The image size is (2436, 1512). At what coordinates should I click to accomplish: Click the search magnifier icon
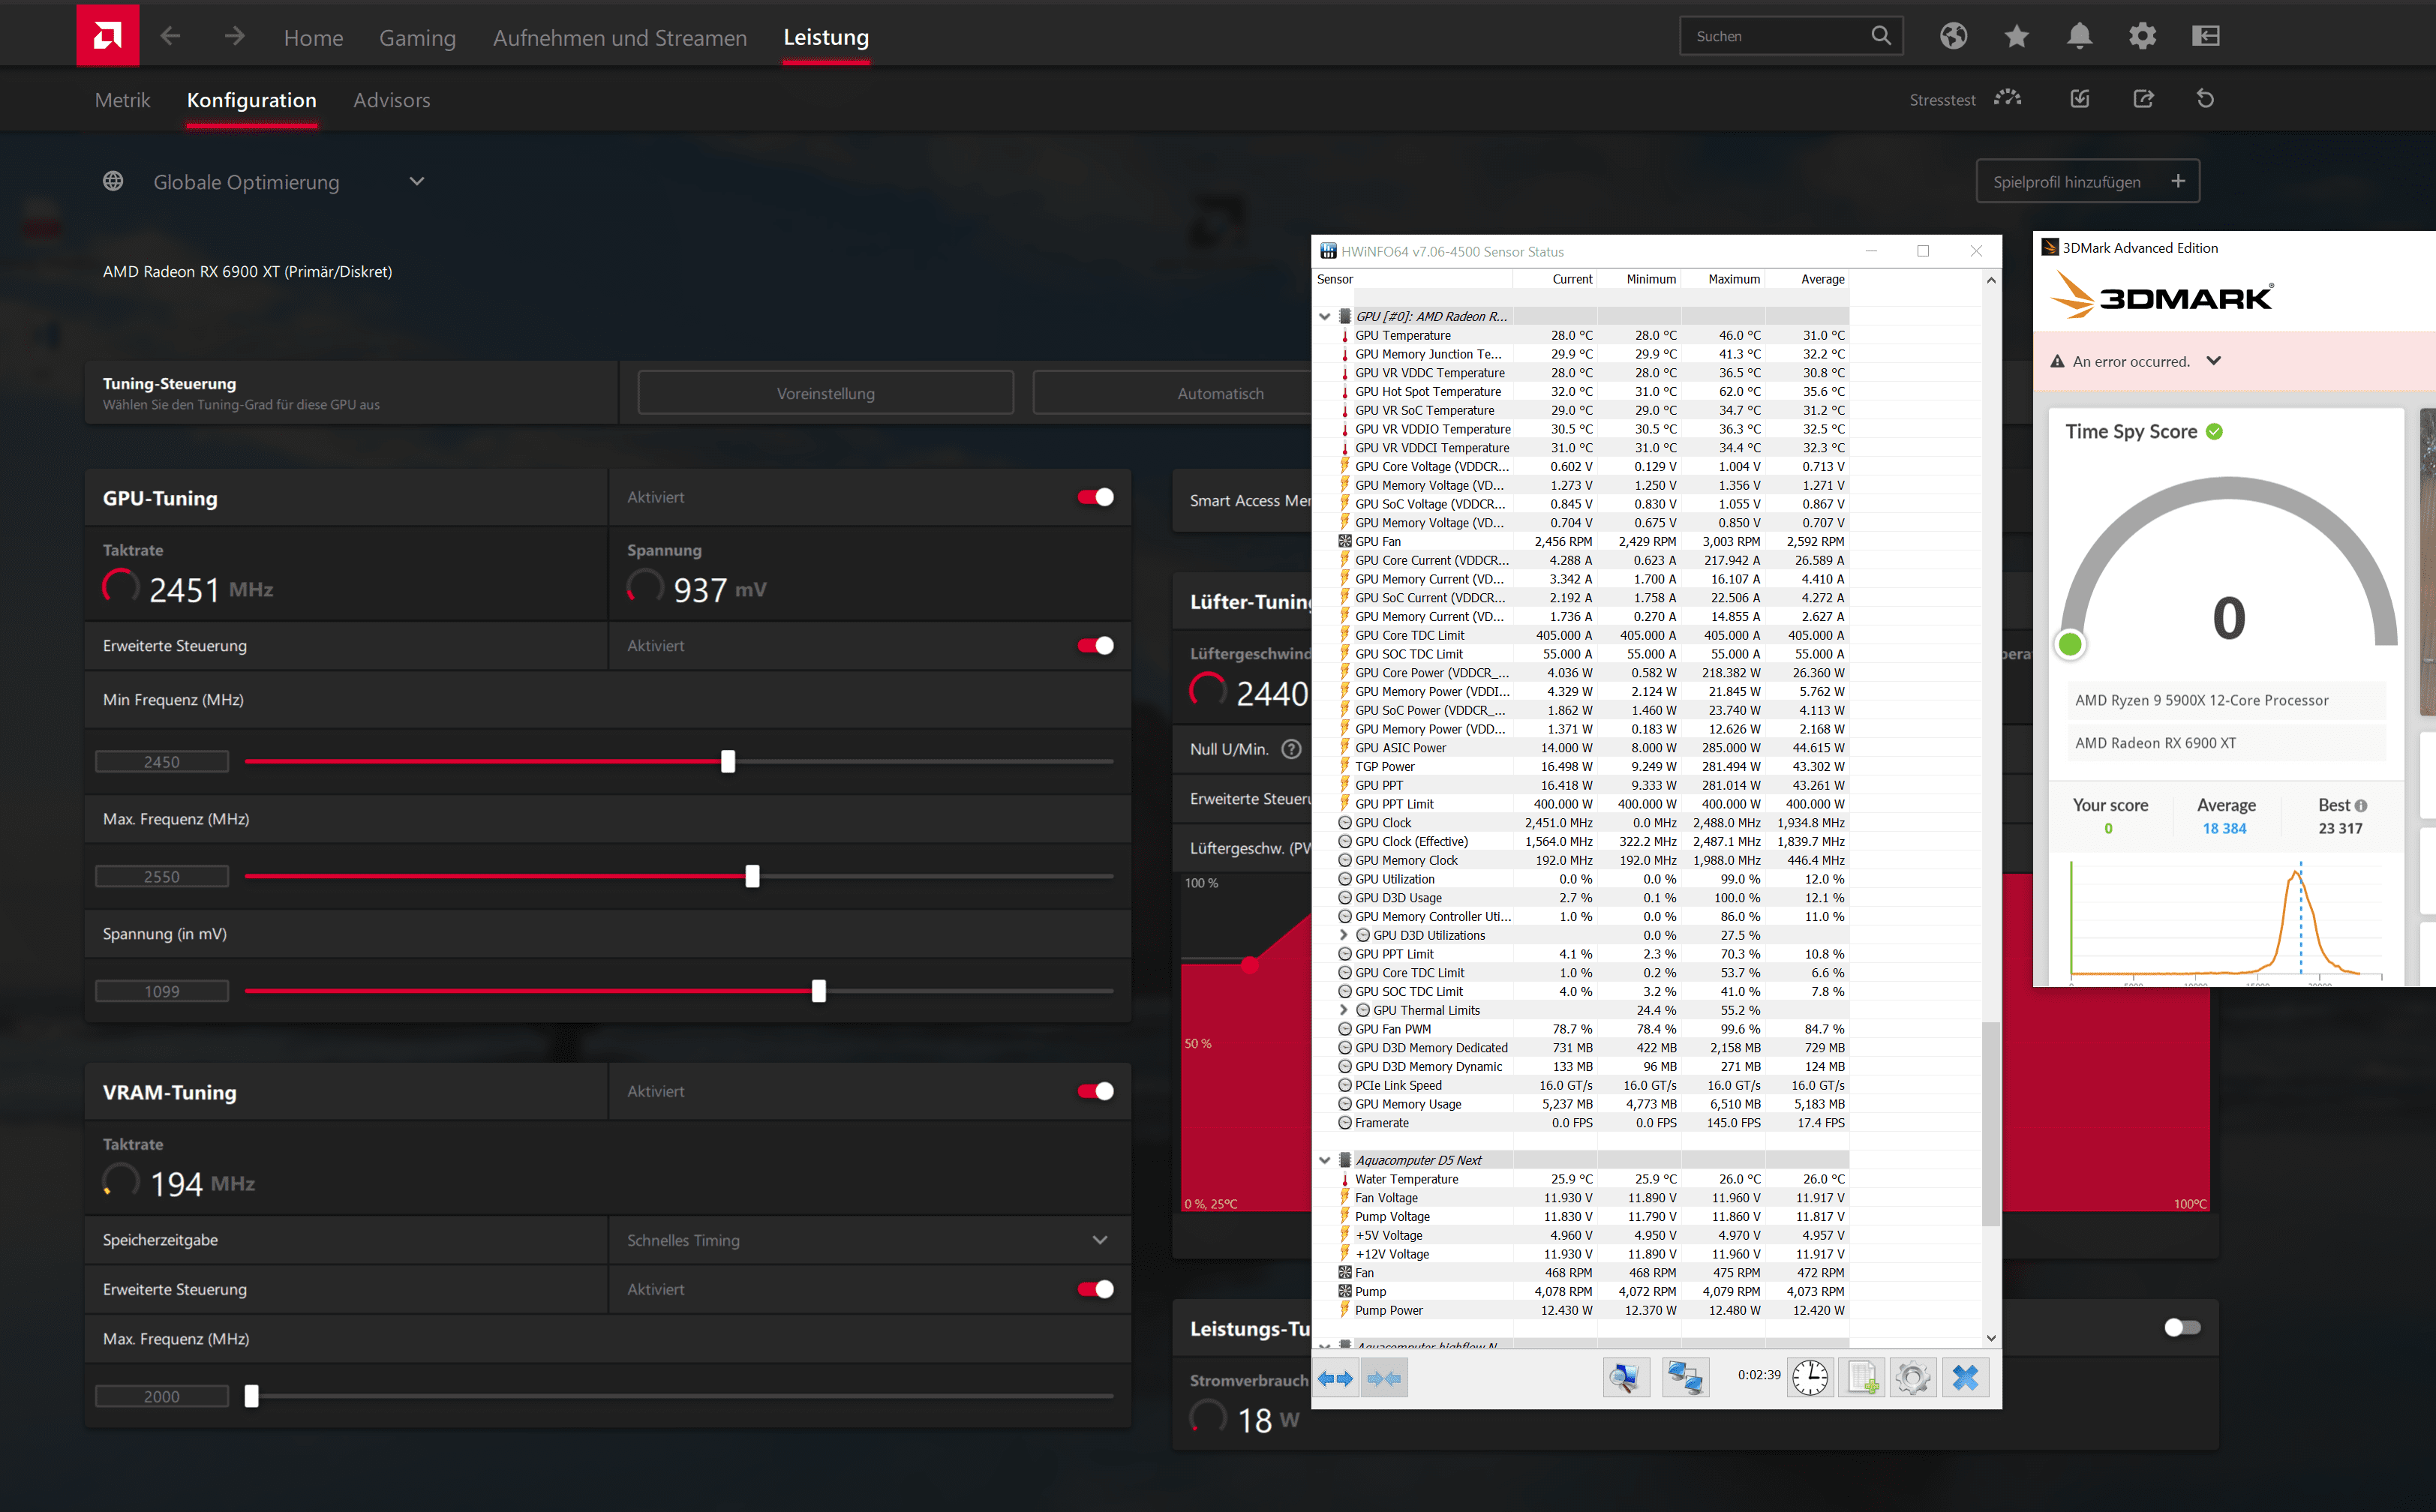click(1880, 36)
